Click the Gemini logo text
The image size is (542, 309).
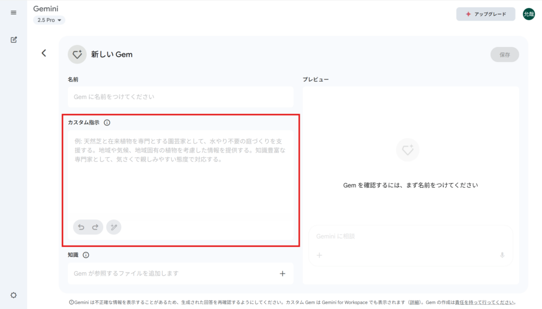click(x=46, y=8)
